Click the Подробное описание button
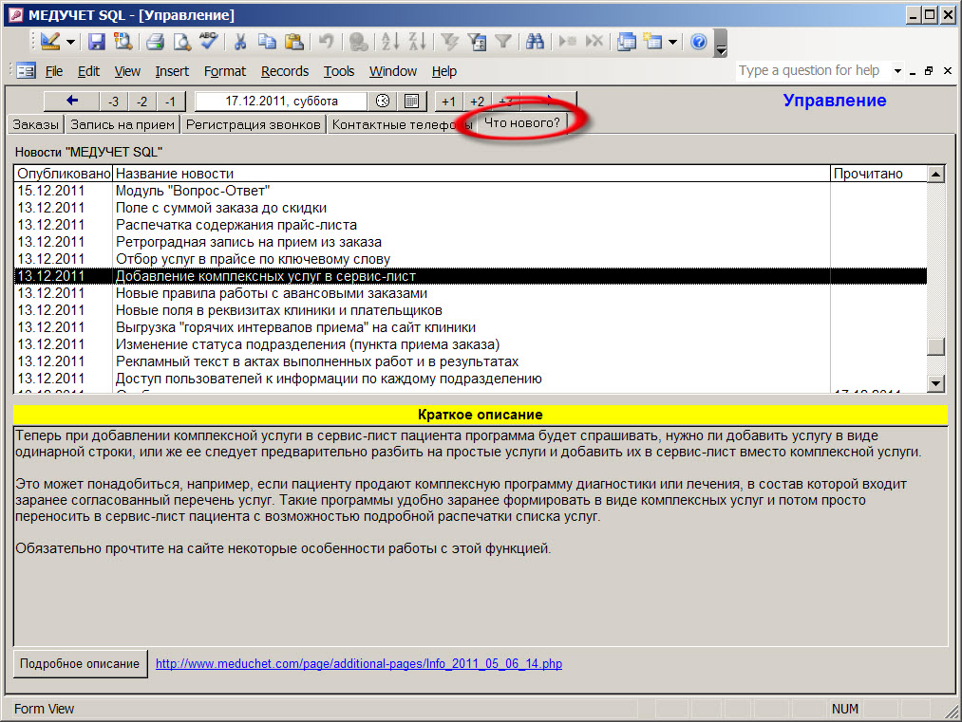962x722 pixels. (x=80, y=664)
